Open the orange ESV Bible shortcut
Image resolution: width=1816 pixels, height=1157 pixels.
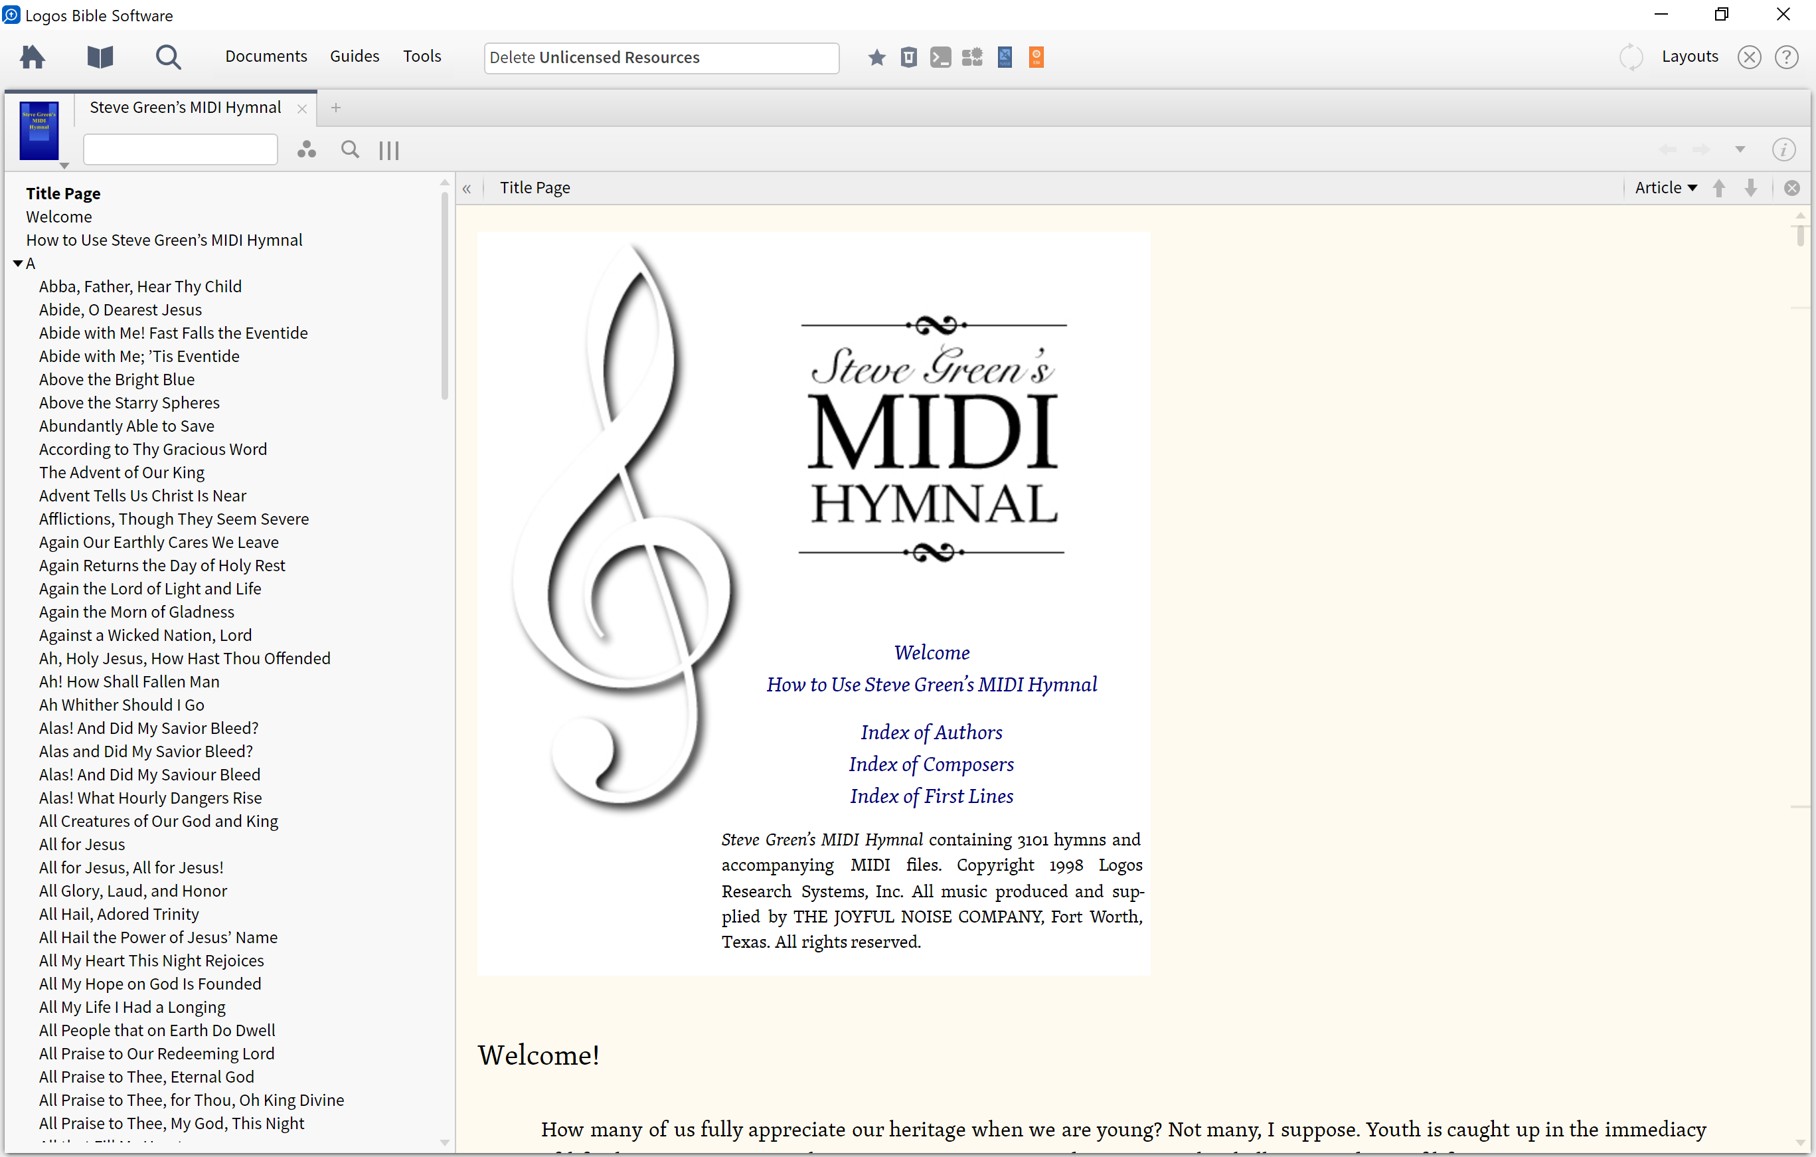[x=1036, y=57]
